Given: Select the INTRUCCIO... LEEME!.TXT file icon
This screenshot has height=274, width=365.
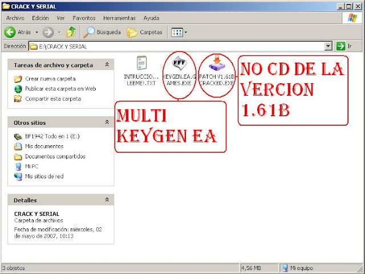Looking at the screenshot, I should pos(141,63).
